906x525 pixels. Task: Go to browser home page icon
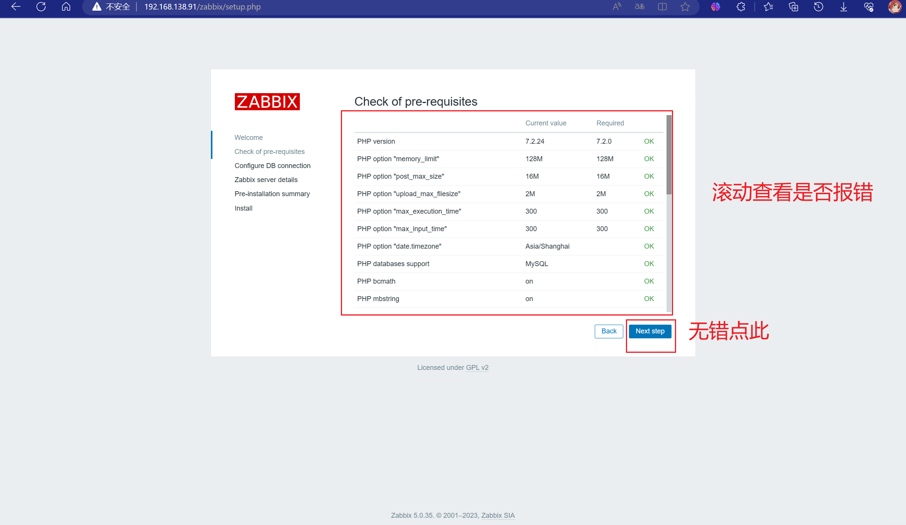tap(66, 7)
